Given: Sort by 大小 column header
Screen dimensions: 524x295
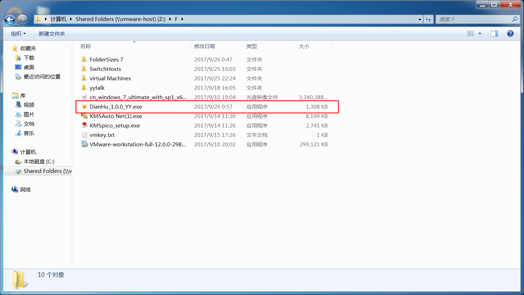Looking at the screenshot, I should (x=304, y=46).
